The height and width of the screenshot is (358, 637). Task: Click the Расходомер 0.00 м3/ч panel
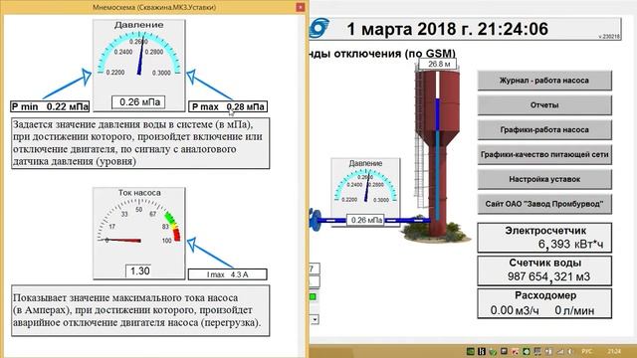(544, 303)
